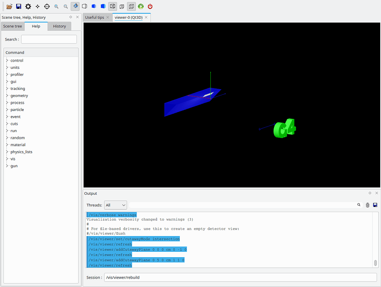Exit the session with the red power button
Screen dimensions: 381x287
point(150,6)
